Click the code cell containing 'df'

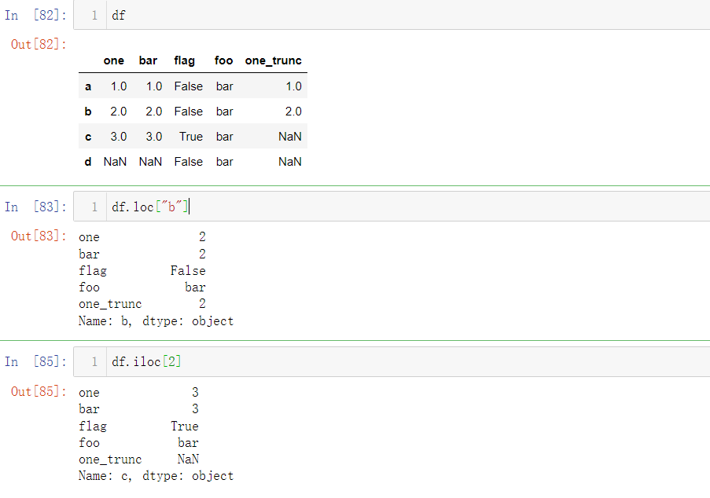tap(392, 15)
